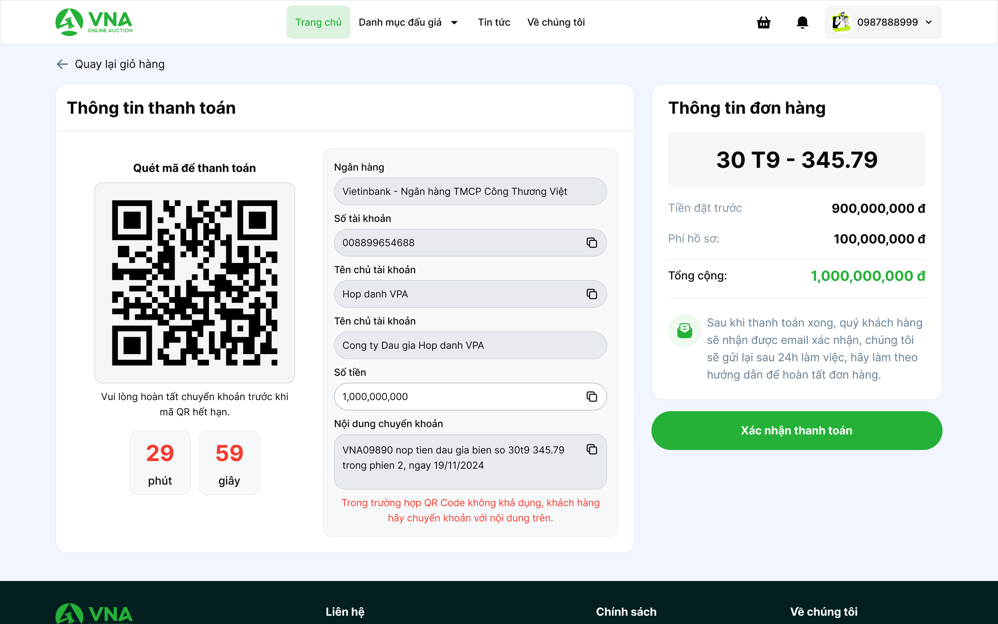This screenshot has height=624, width=998.
Task: Click the Nội dung chuyển khoản text box
Action: 470,461
